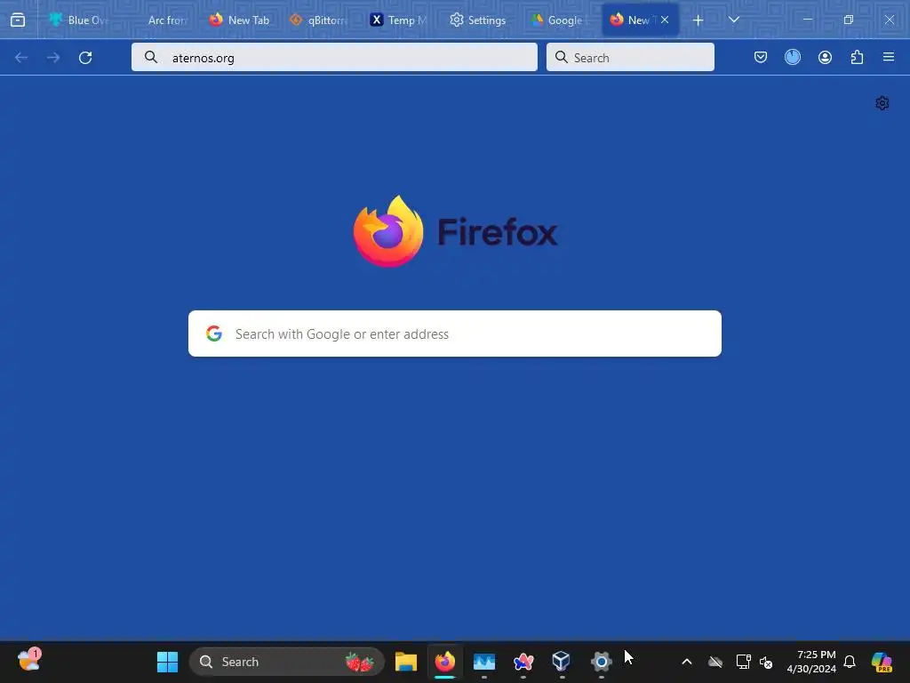Open the Windows Start menu
Image resolution: width=910 pixels, height=683 pixels.
click(168, 662)
